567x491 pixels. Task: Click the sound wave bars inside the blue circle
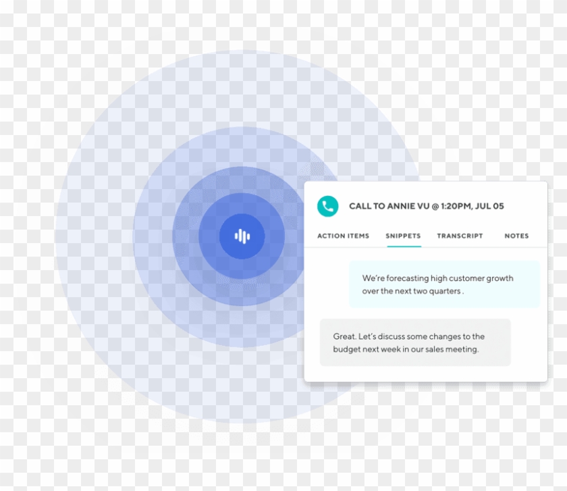click(243, 236)
